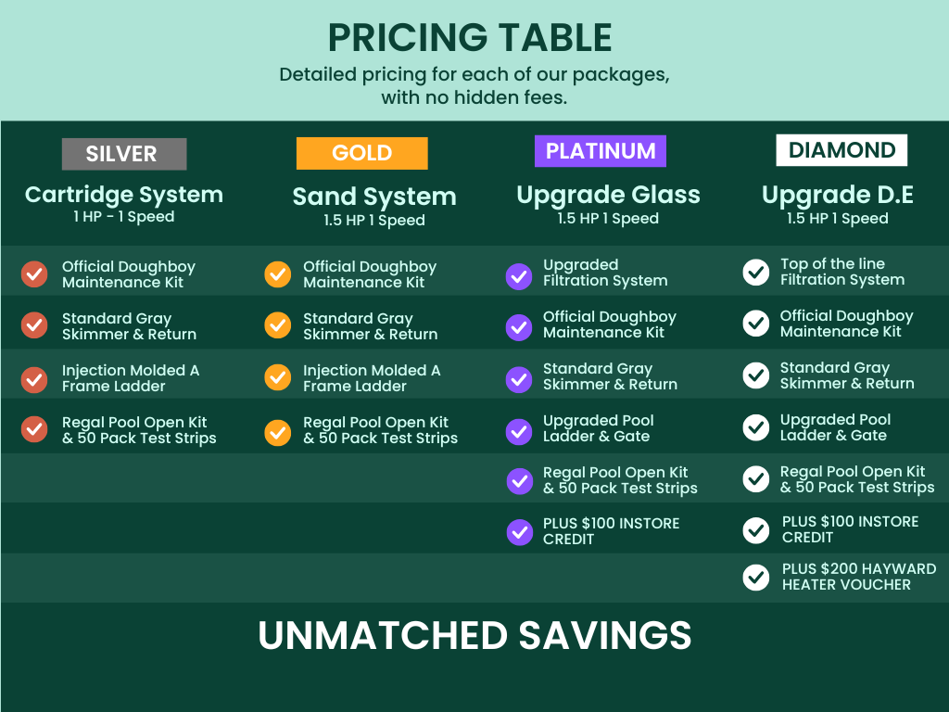Open the Upgrade D.E heading

point(838,195)
